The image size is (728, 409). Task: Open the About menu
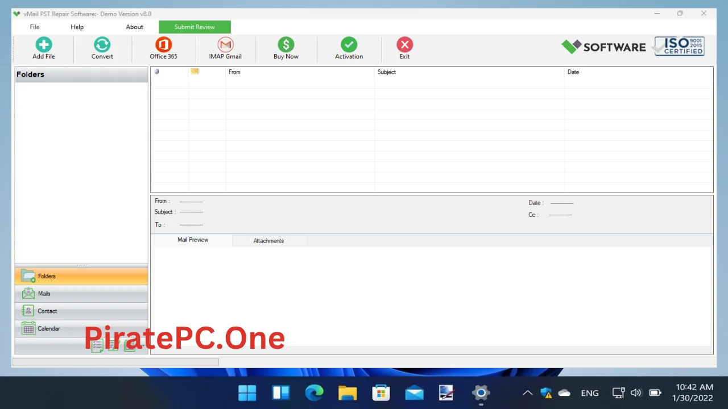coord(134,27)
